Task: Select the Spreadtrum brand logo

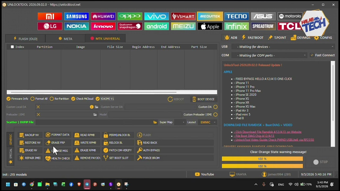Action: coord(263,26)
